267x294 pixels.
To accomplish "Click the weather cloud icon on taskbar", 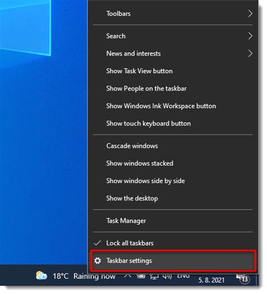I will pos(42,275).
